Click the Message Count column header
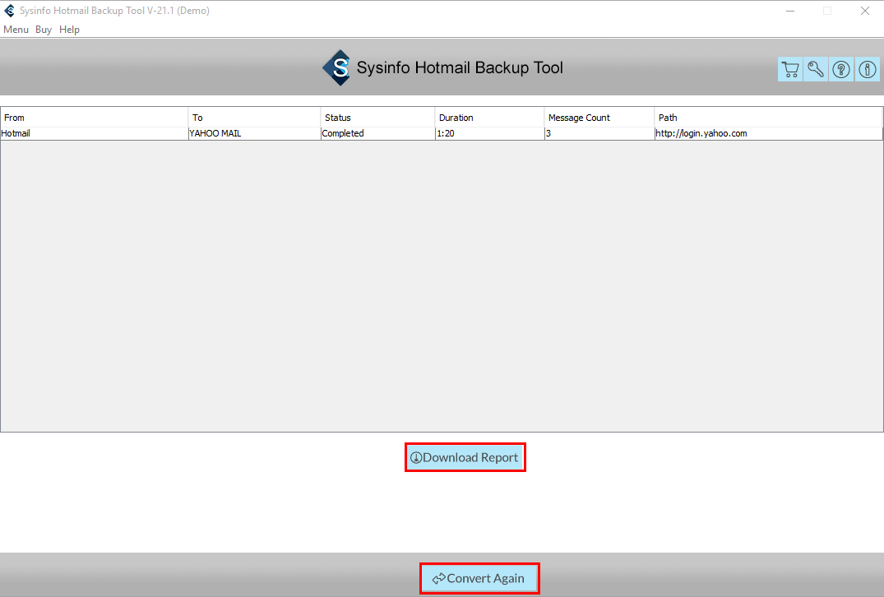This screenshot has height=597, width=884. (599, 118)
